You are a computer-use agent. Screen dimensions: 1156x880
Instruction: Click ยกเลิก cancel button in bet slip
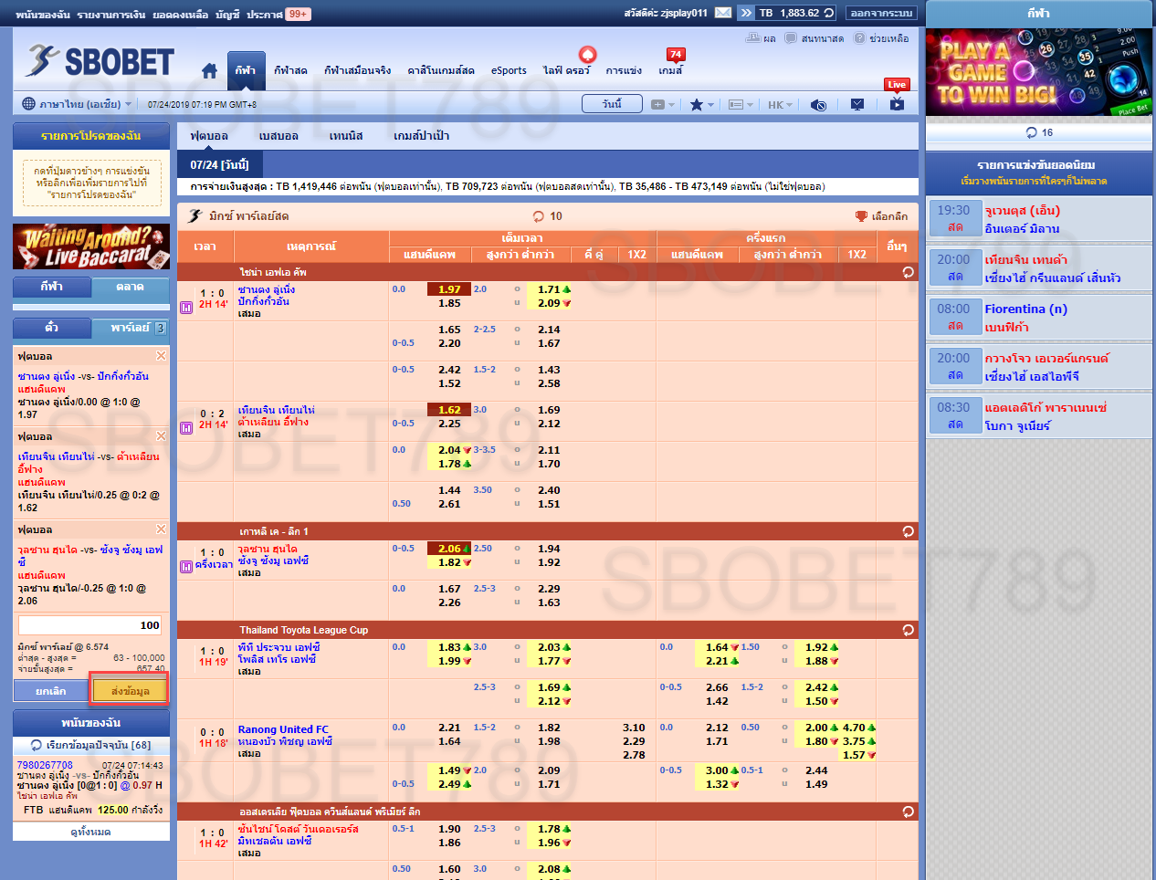(x=51, y=691)
